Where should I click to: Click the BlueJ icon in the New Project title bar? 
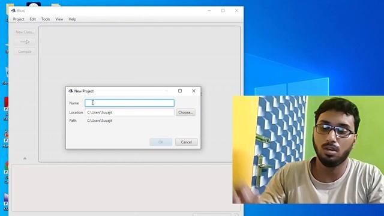click(71, 91)
